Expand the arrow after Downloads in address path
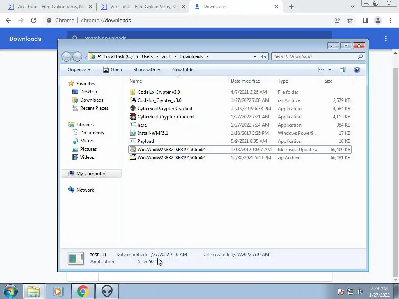 (207, 56)
